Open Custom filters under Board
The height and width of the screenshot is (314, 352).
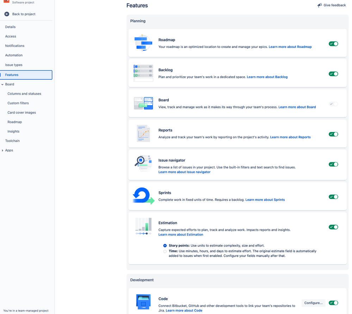pos(18,103)
